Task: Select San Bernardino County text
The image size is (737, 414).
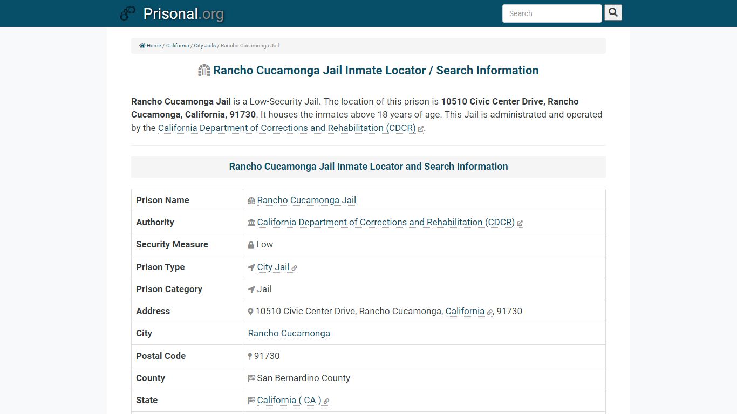Action: coord(304,378)
